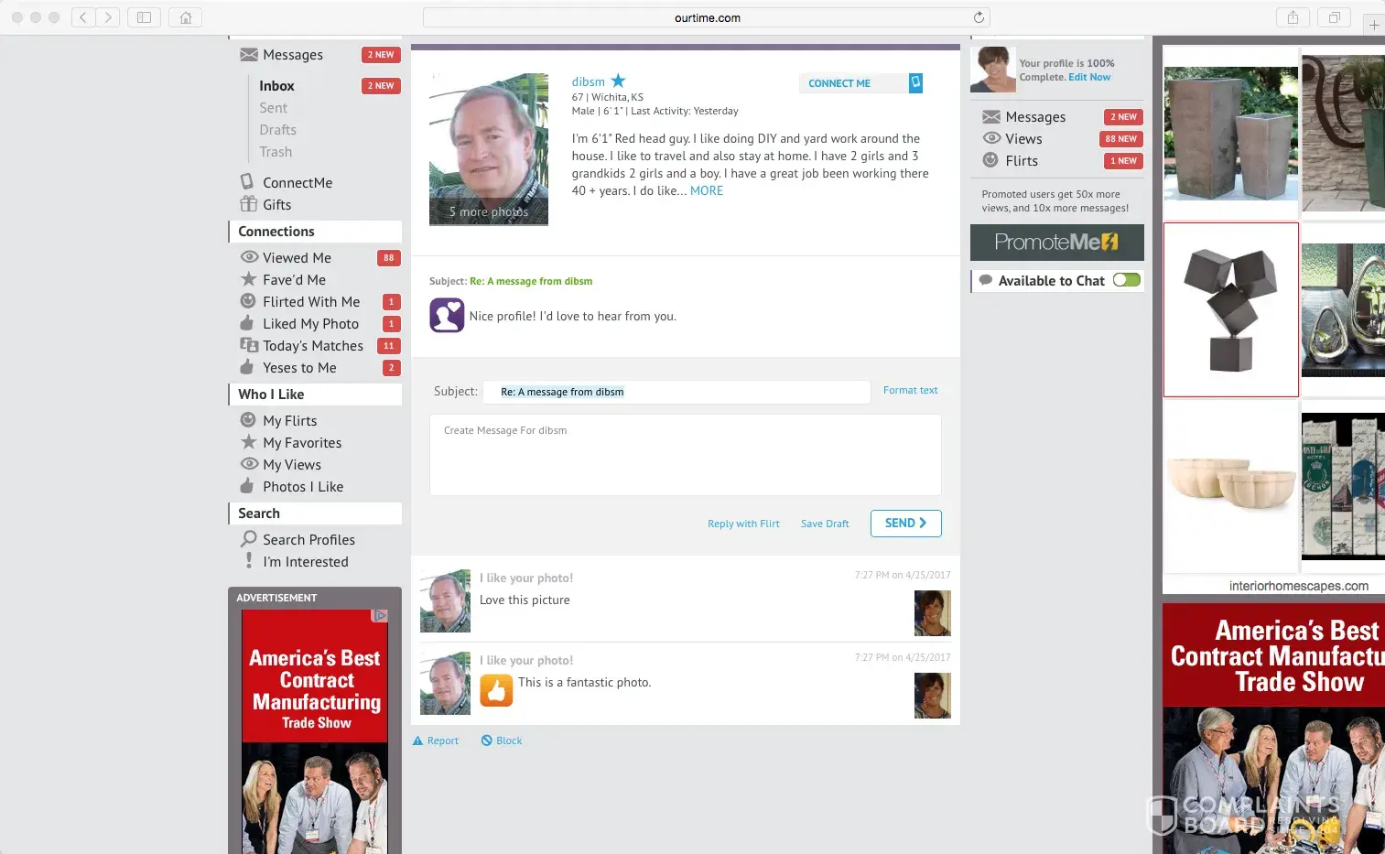1385x854 pixels.
Task: Click the SEND button
Action: tap(906, 523)
